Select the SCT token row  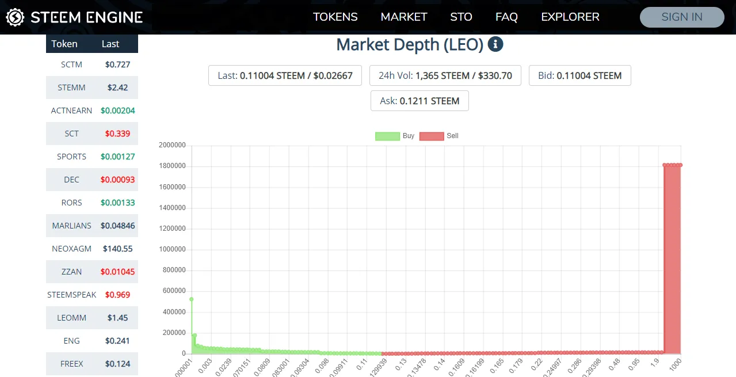point(92,134)
